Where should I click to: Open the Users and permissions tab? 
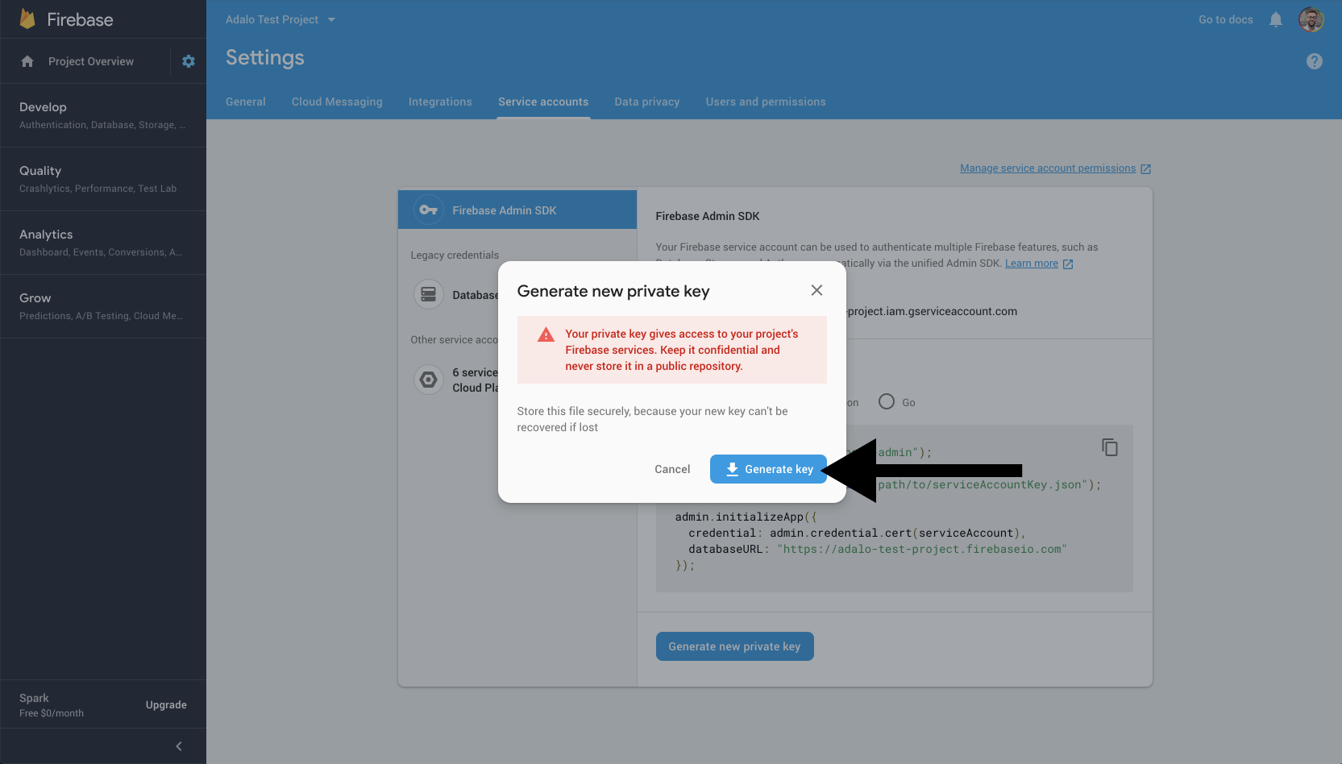pyautogui.click(x=766, y=102)
